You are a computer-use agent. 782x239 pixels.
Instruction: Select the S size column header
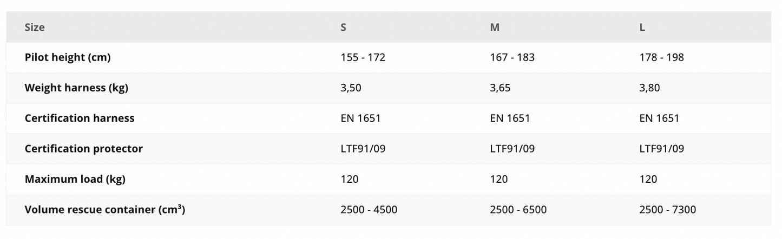(344, 27)
